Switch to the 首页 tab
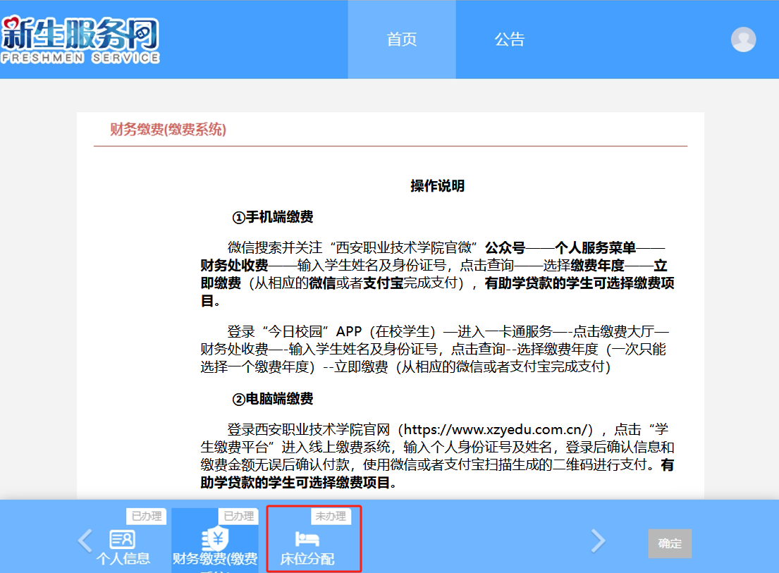 (x=402, y=39)
